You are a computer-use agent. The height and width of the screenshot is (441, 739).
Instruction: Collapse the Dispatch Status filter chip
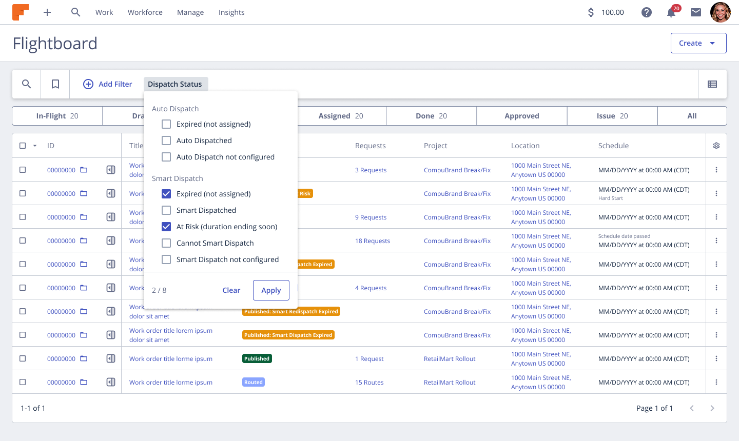175,84
